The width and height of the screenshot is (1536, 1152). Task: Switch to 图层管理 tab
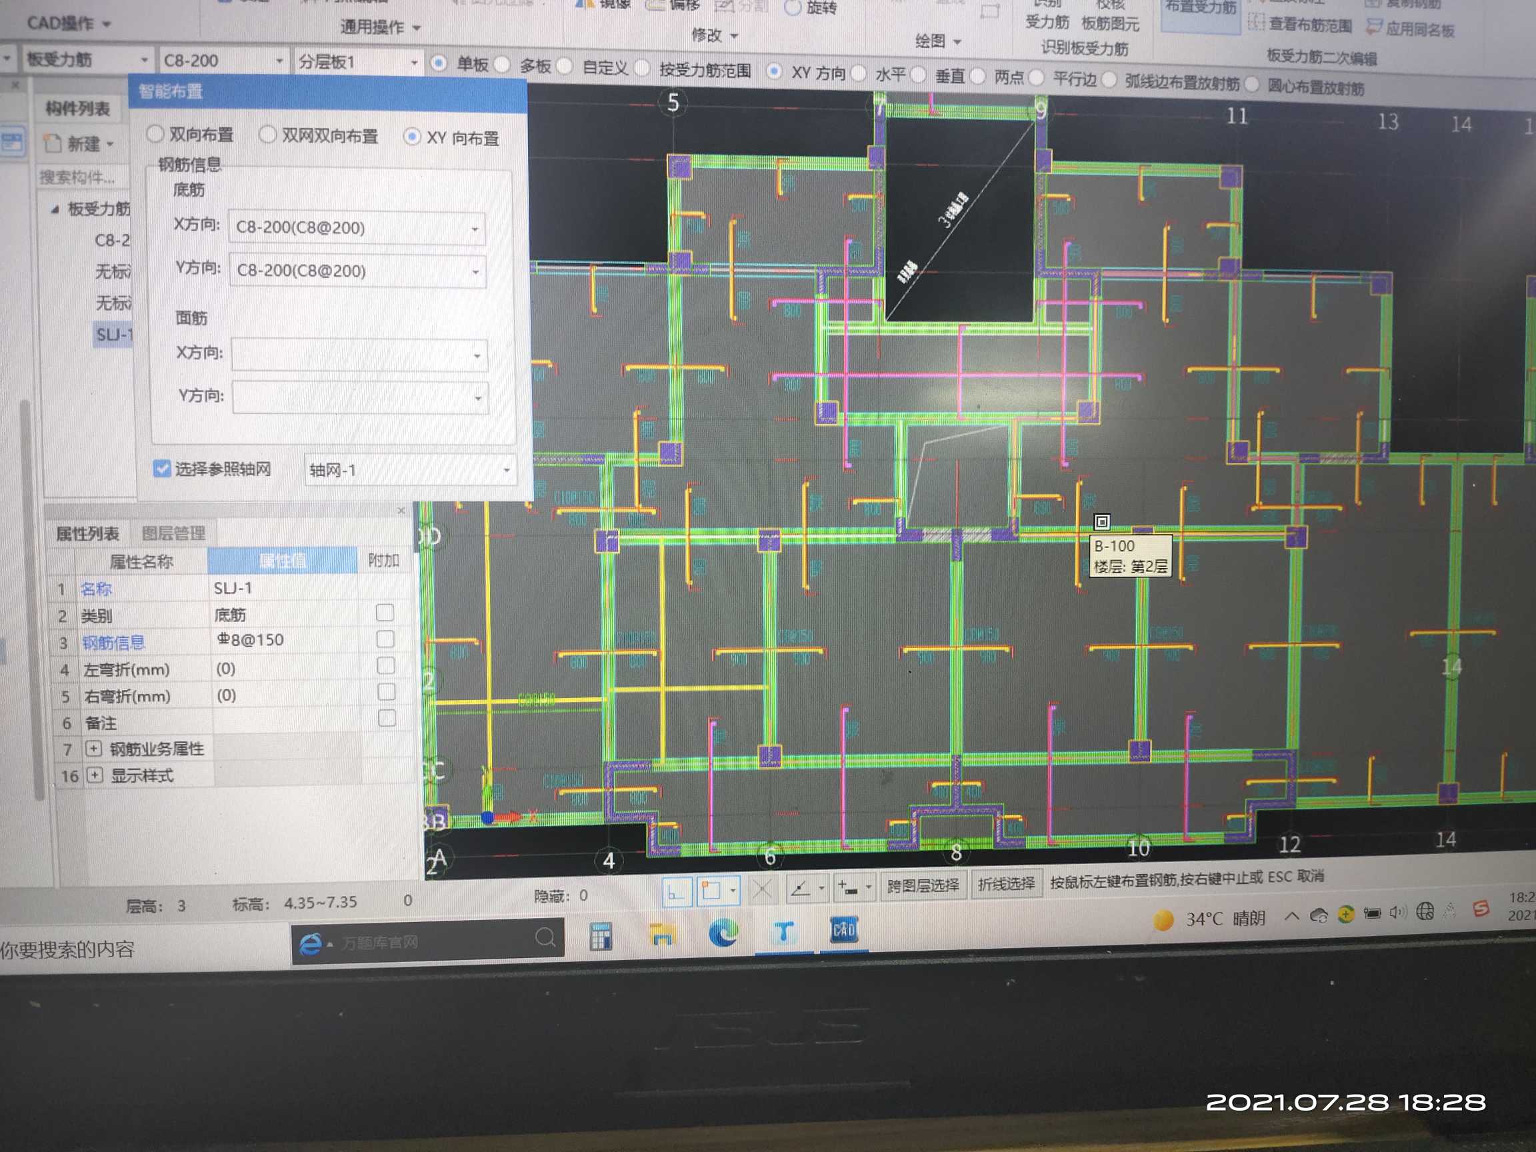[x=173, y=533]
